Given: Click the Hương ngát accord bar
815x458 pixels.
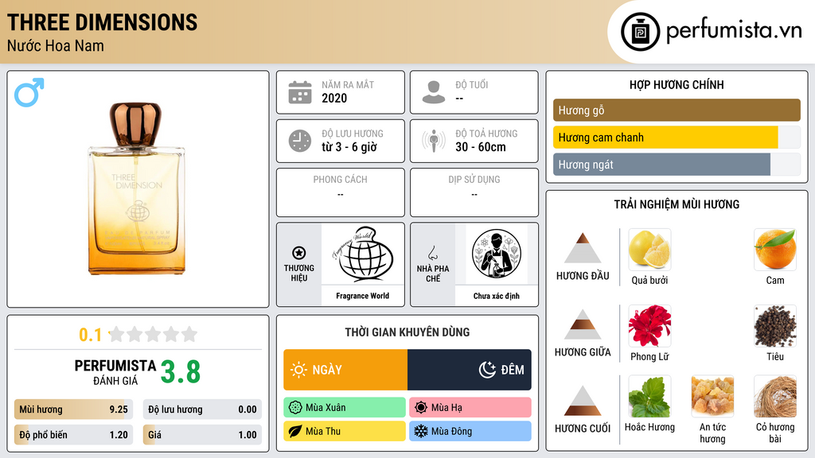Looking at the screenshot, I should (677, 164).
